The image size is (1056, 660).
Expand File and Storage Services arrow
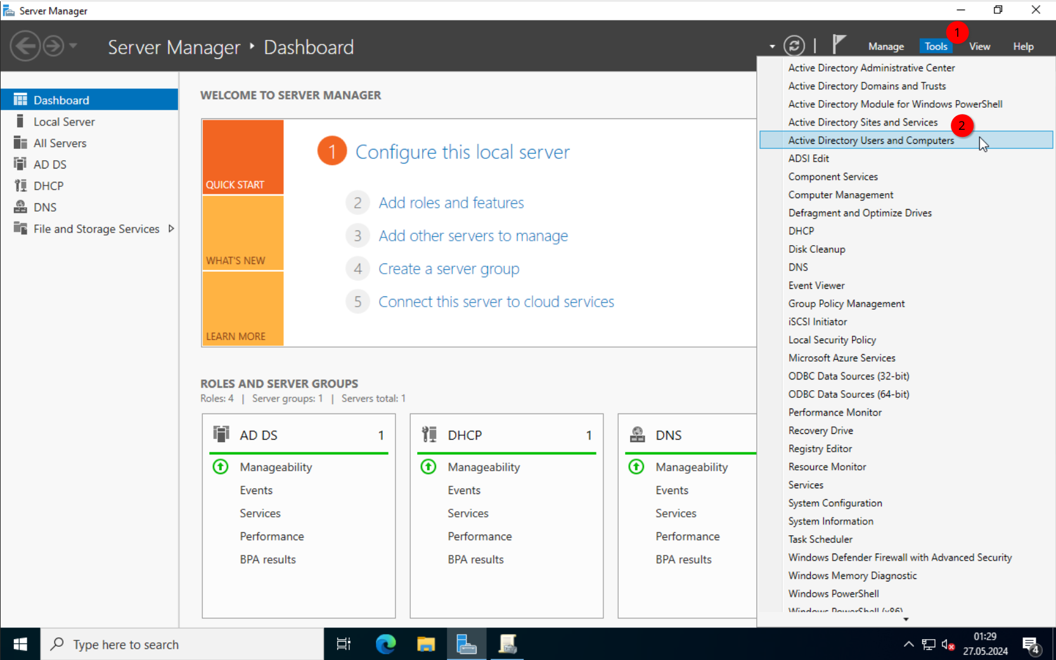(171, 229)
